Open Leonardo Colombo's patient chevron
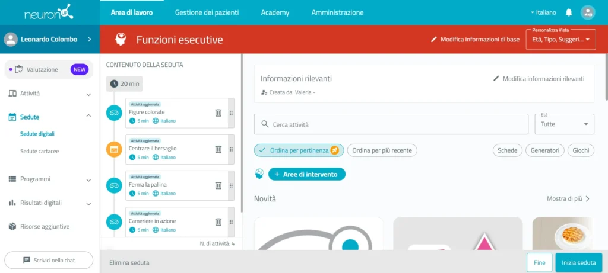Viewport: 608px width, 273px height. click(89, 39)
